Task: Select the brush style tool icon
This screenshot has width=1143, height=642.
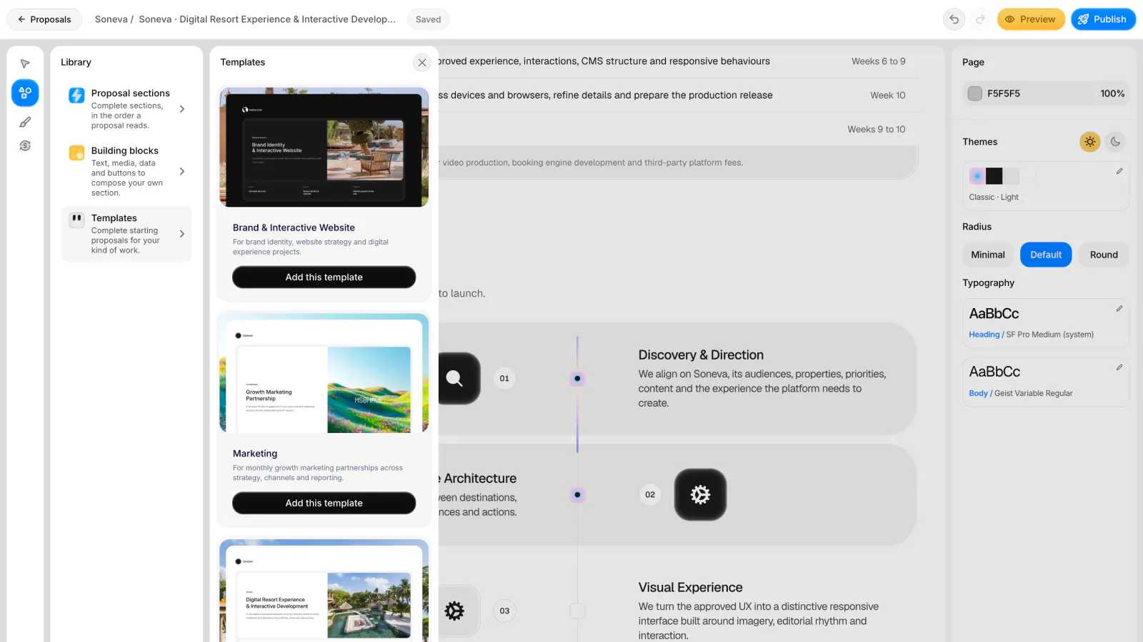Action: pyautogui.click(x=25, y=122)
